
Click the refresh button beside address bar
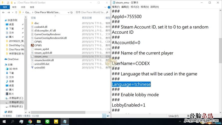pyautogui.click(x=72, y=12)
